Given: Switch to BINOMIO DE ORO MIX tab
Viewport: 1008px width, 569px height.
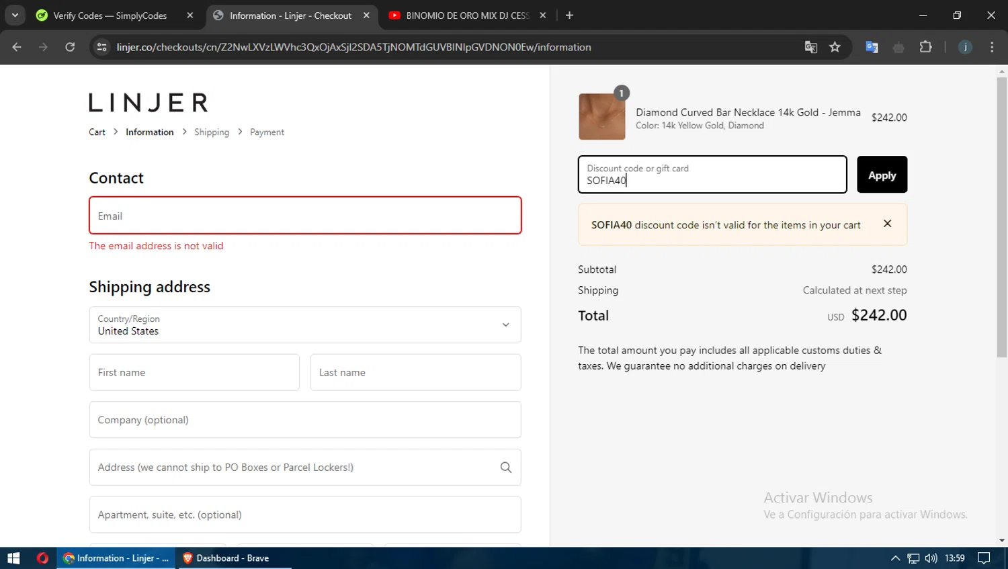Looking at the screenshot, I should pyautogui.click(x=468, y=15).
